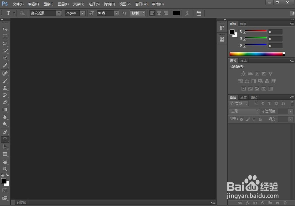Open the 图像(I) menu
Screen dimensions: 295x206
pyautogui.click(x=48, y=4)
